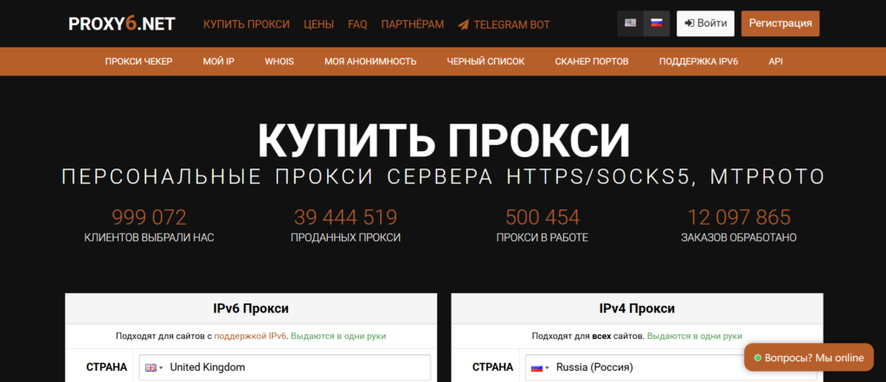Screen dimensions: 886x382
Task: Open the Telegram Bot link
Action: pyautogui.click(x=504, y=24)
